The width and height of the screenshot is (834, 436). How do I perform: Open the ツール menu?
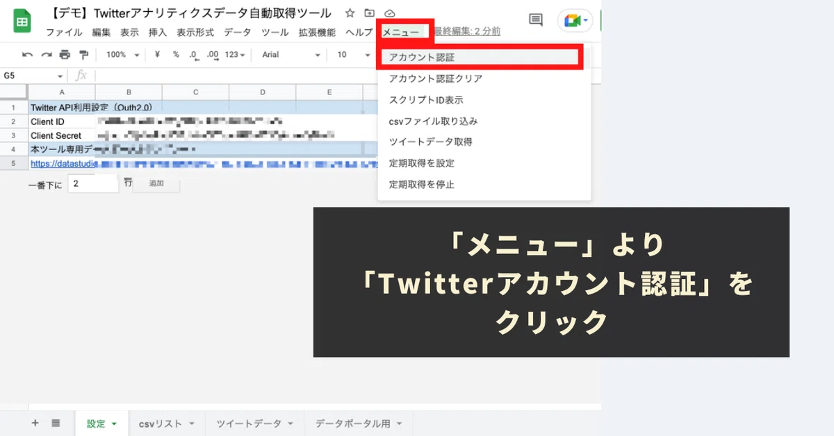275,33
